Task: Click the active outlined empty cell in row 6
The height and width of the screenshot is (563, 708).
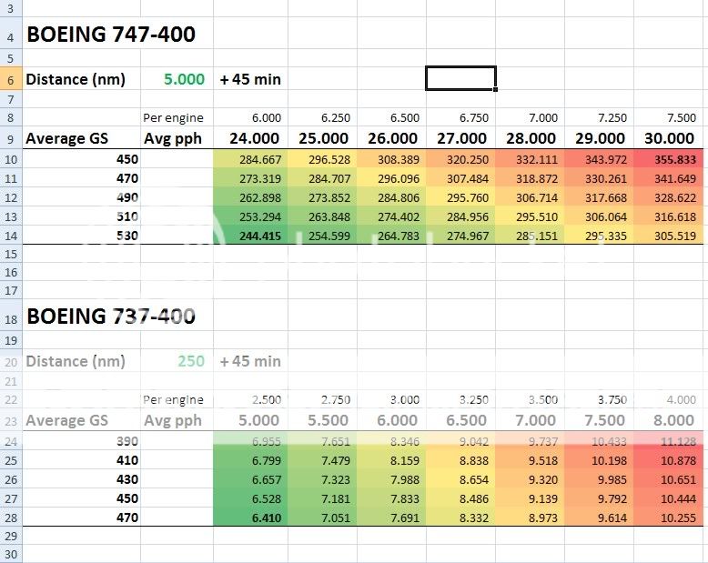Action: pyautogui.click(x=461, y=78)
